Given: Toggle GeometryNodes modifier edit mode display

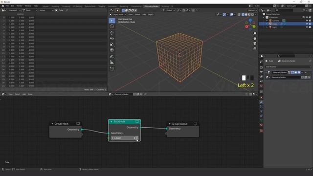Looking at the screenshot, I should click(x=292, y=72).
